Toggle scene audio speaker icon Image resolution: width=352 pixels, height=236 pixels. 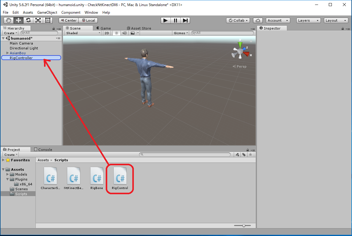pos(124,33)
